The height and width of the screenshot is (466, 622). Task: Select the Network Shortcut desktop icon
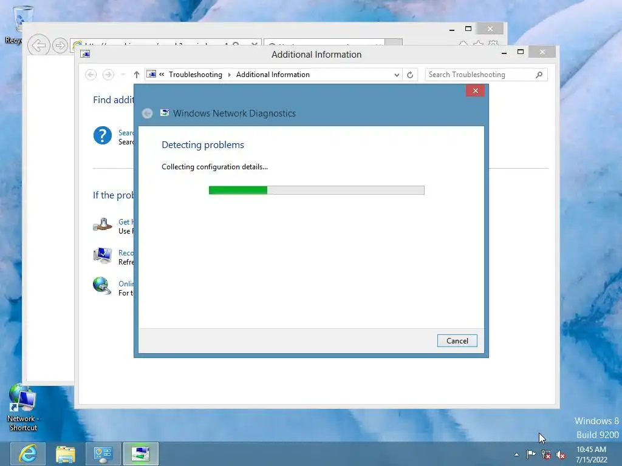(22, 407)
